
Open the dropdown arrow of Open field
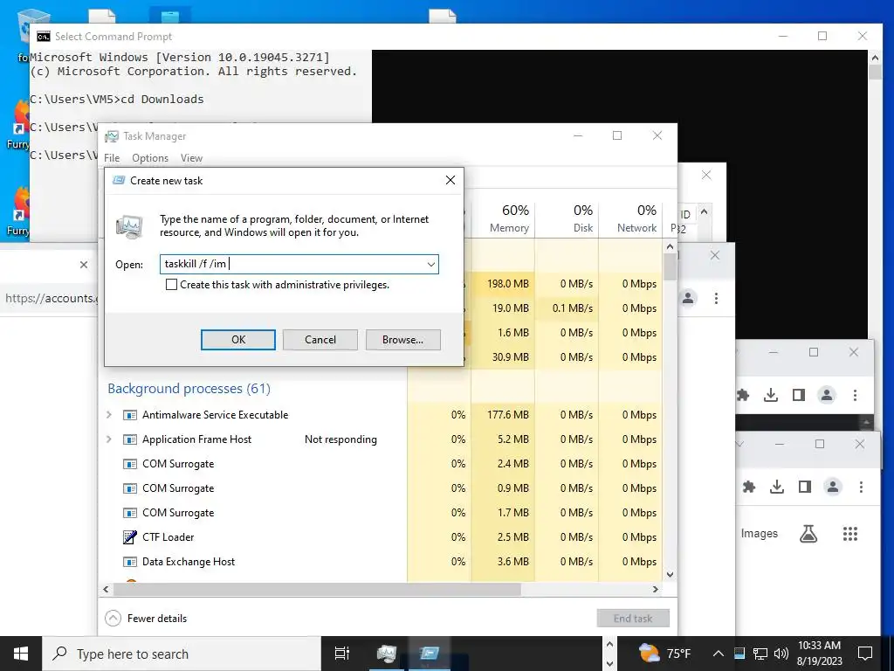(431, 264)
